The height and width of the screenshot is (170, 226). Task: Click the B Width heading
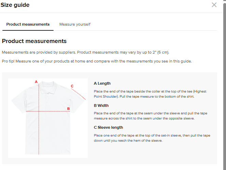coord(101,105)
